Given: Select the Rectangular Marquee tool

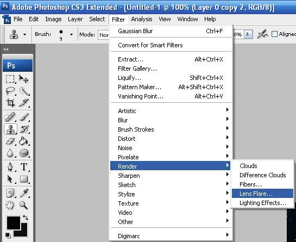Looking at the screenshot, I should point(10,79).
